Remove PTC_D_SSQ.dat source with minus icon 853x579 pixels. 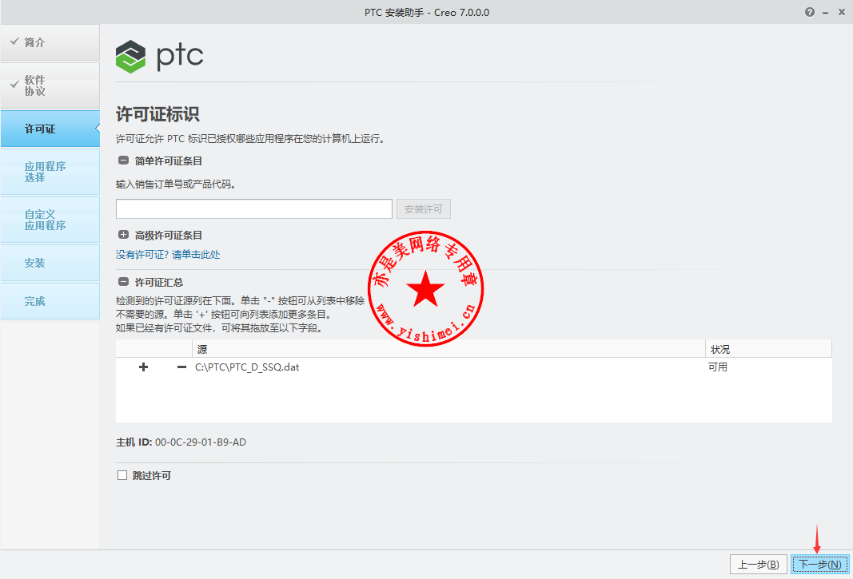(x=181, y=367)
